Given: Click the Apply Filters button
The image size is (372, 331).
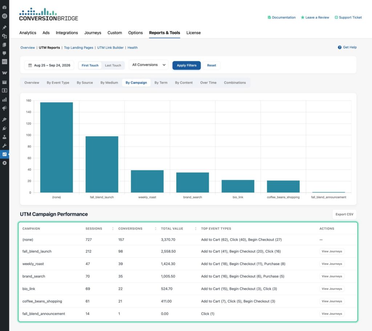Looking at the screenshot, I should point(186,65).
